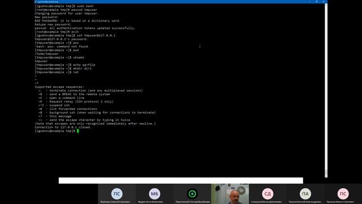Maximize the terminal window
This screenshot has height=204, width=362.
point(317,2)
